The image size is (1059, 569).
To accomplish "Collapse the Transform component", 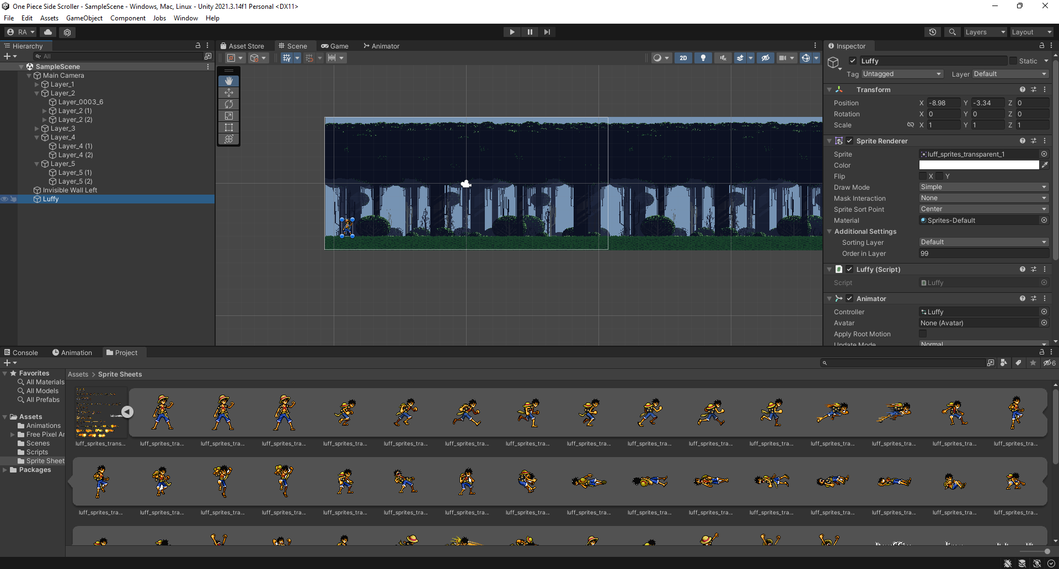I will click(829, 89).
